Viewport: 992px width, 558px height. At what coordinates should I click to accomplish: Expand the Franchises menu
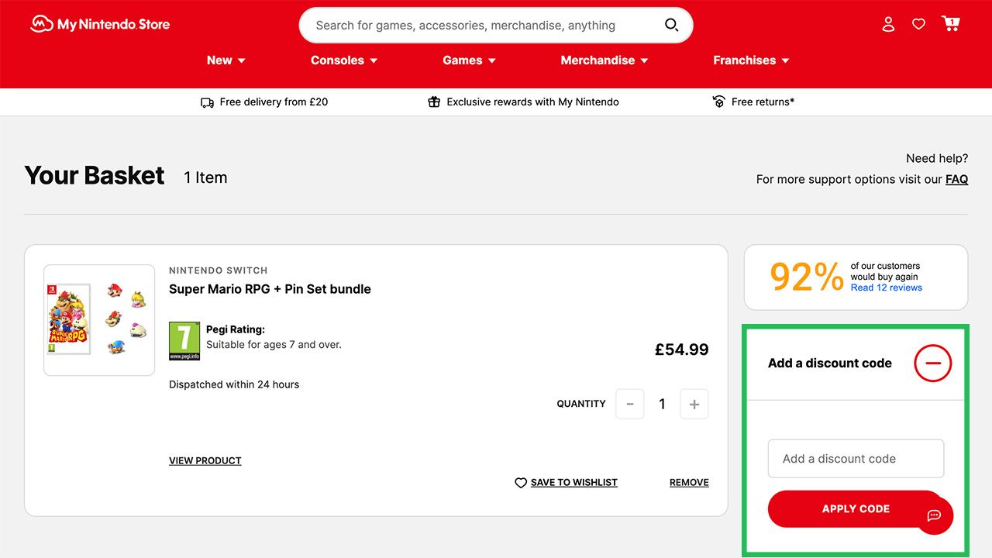coord(751,60)
